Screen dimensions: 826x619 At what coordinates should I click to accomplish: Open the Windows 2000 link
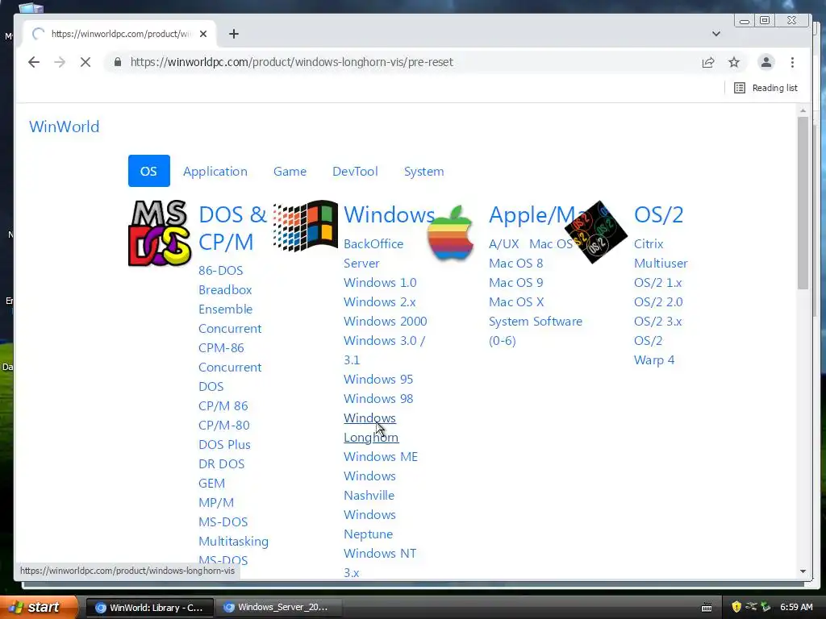[x=385, y=321]
